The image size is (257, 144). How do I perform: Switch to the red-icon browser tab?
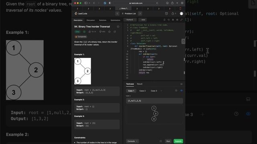coord(180,8)
